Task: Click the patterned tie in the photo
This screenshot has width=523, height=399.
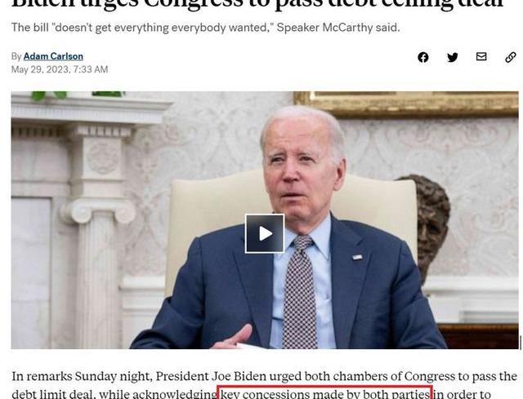Action: pyautogui.click(x=300, y=291)
